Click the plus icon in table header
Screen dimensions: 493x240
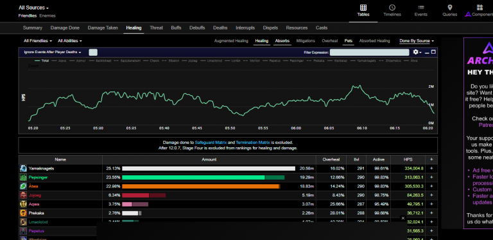(x=431, y=159)
